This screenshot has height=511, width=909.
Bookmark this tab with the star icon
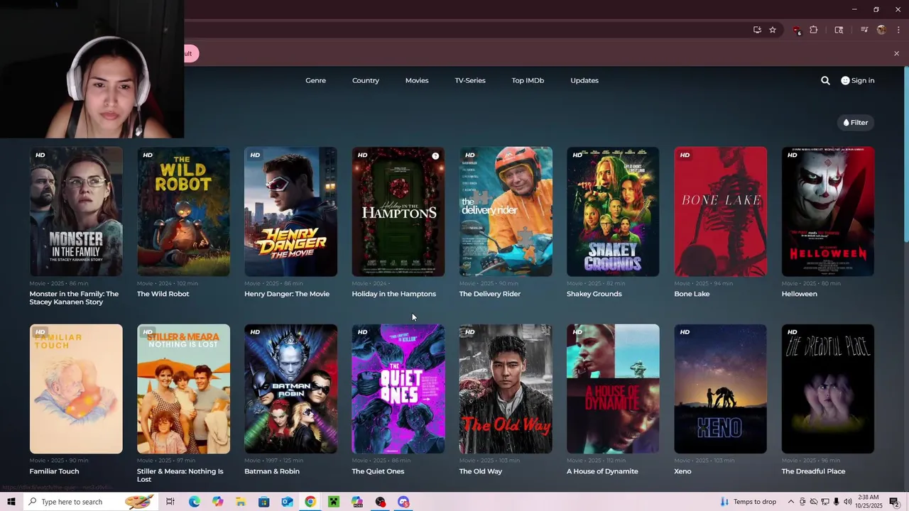773,30
